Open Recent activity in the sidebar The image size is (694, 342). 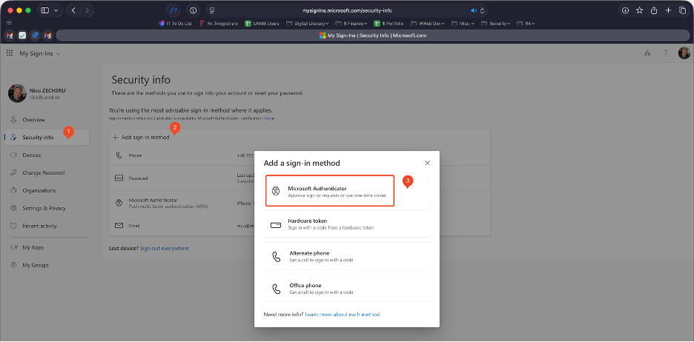coord(39,226)
